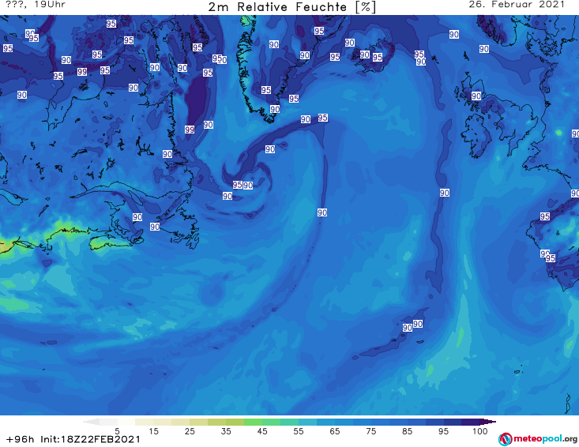Click the 95 contour label over Iceland
The image size is (579, 447).
pos(377,57)
